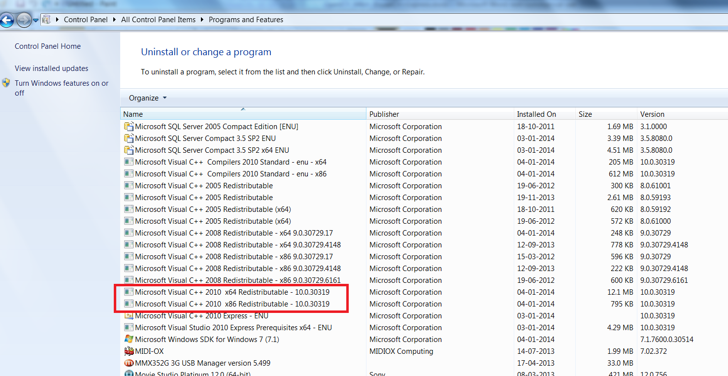The height and width of the screenshot is (376, 728).
Task: Select 'Programs and Features' breadcrumb
Action: pos(246,20)
